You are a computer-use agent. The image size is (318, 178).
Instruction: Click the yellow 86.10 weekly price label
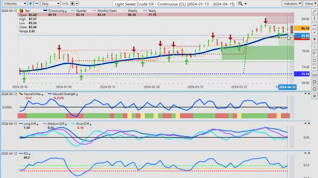[302, 28]
